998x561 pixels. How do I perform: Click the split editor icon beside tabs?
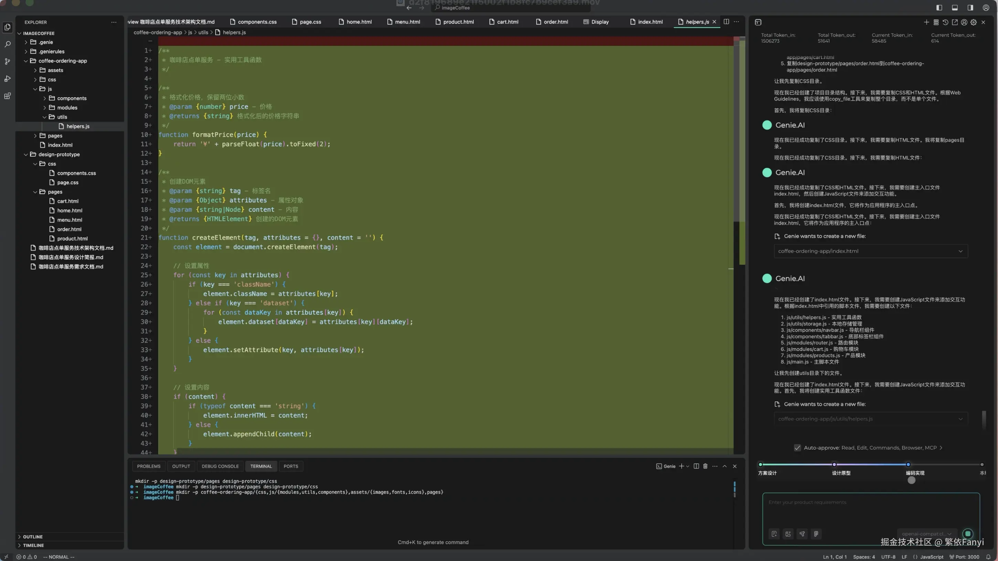(x=726, y=22)
